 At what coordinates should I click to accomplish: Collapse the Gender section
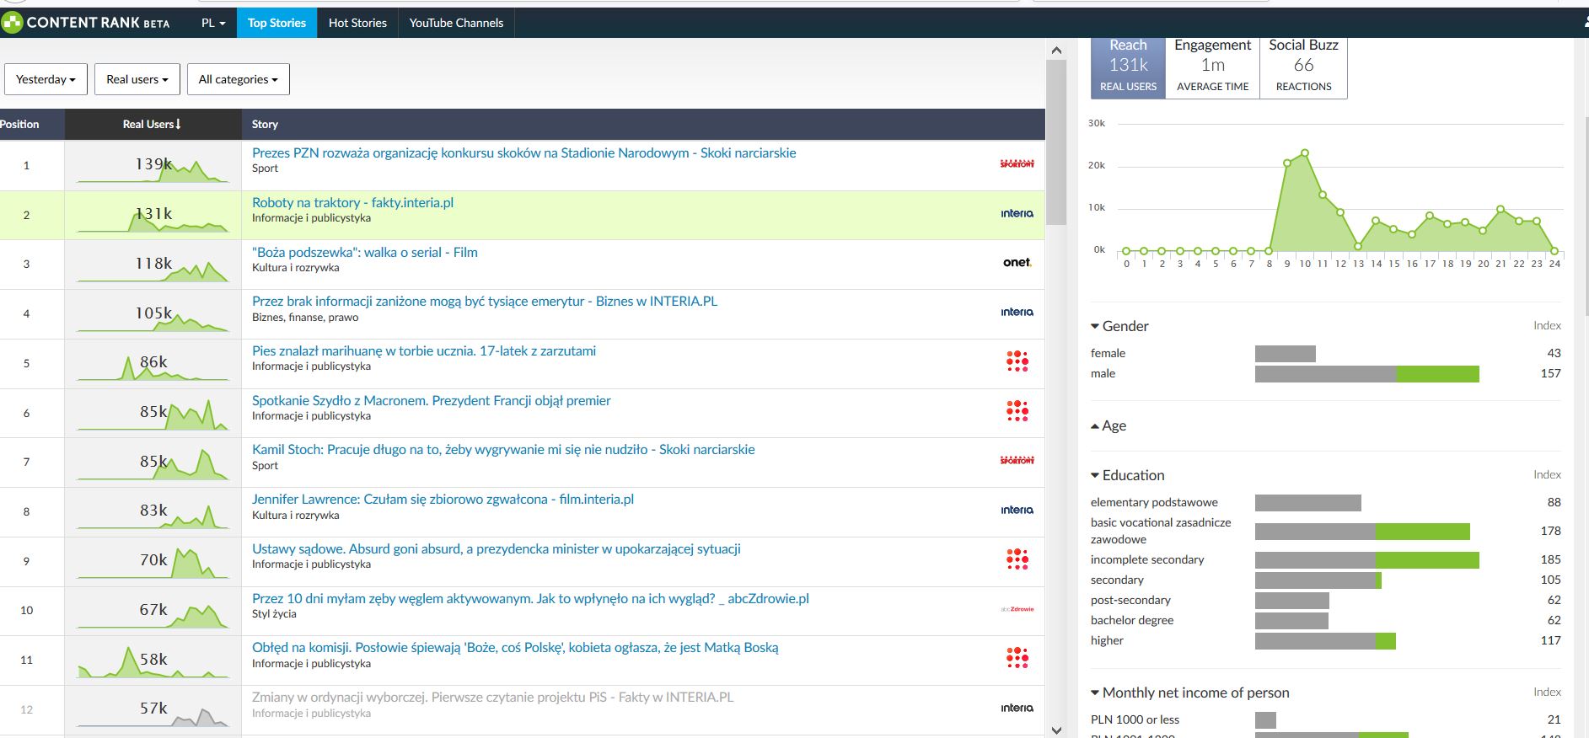click(1095, 326)
